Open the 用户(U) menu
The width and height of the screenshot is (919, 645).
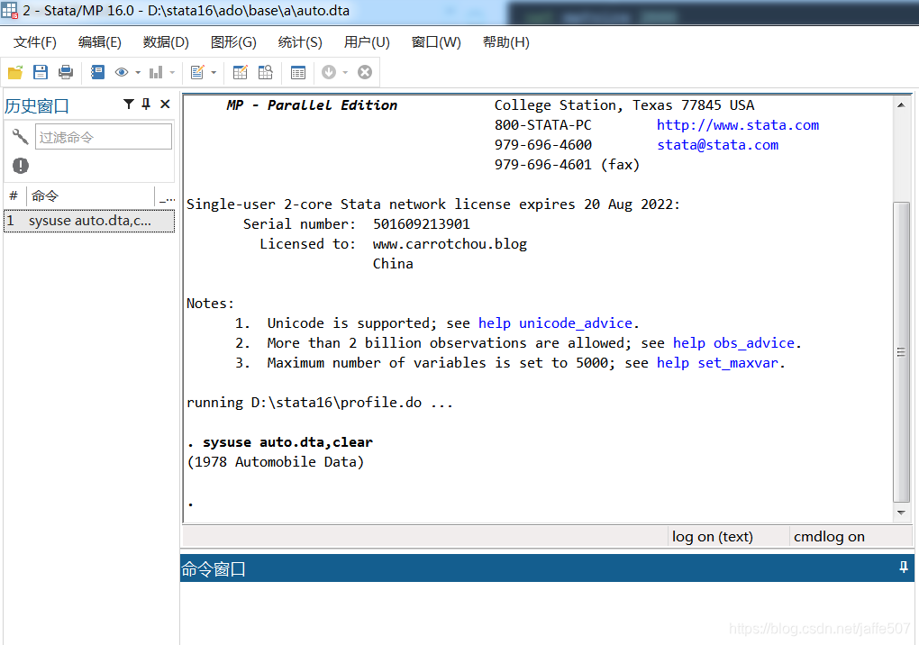(x=367, y=42)
